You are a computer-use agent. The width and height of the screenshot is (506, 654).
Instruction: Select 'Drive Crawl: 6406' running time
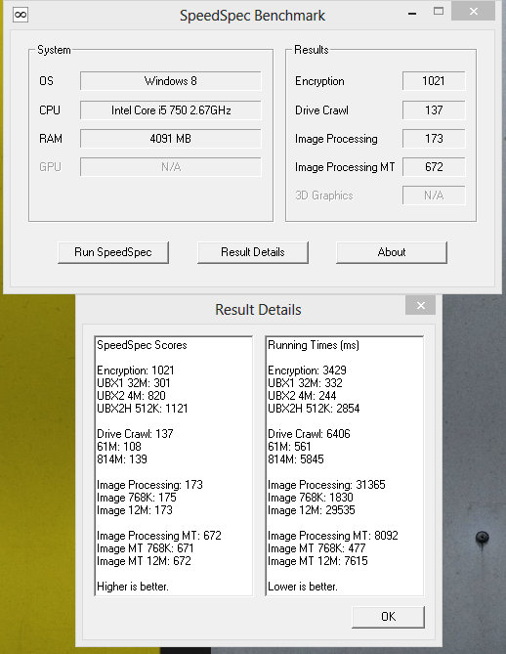point(309,434)
